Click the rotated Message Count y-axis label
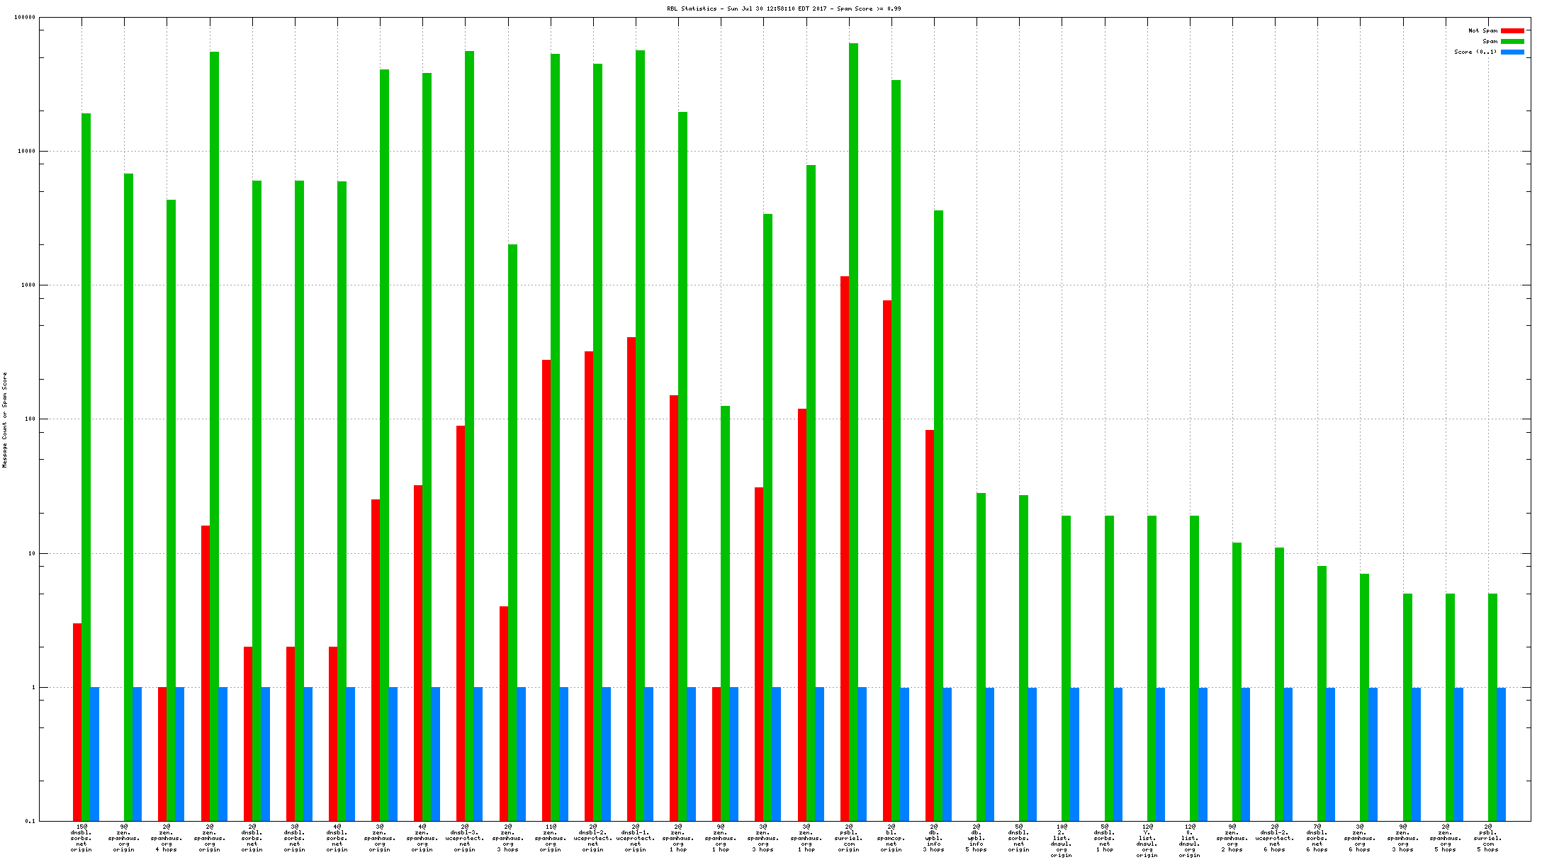 5,420
